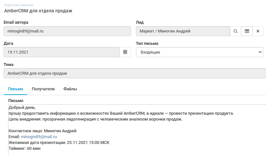Screen dimensions: 266x155
Task: Click the Дата field showing 19.11.2021
Action: pos(61,52)
